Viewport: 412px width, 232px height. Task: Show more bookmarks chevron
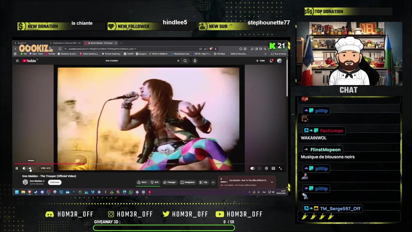click(266, 54)
